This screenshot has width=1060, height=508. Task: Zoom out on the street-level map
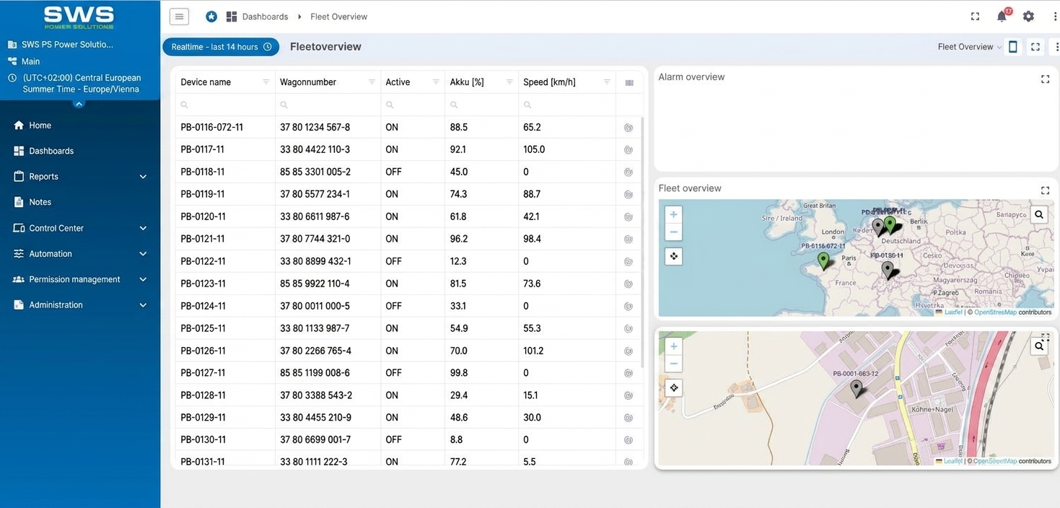[673, 363]
